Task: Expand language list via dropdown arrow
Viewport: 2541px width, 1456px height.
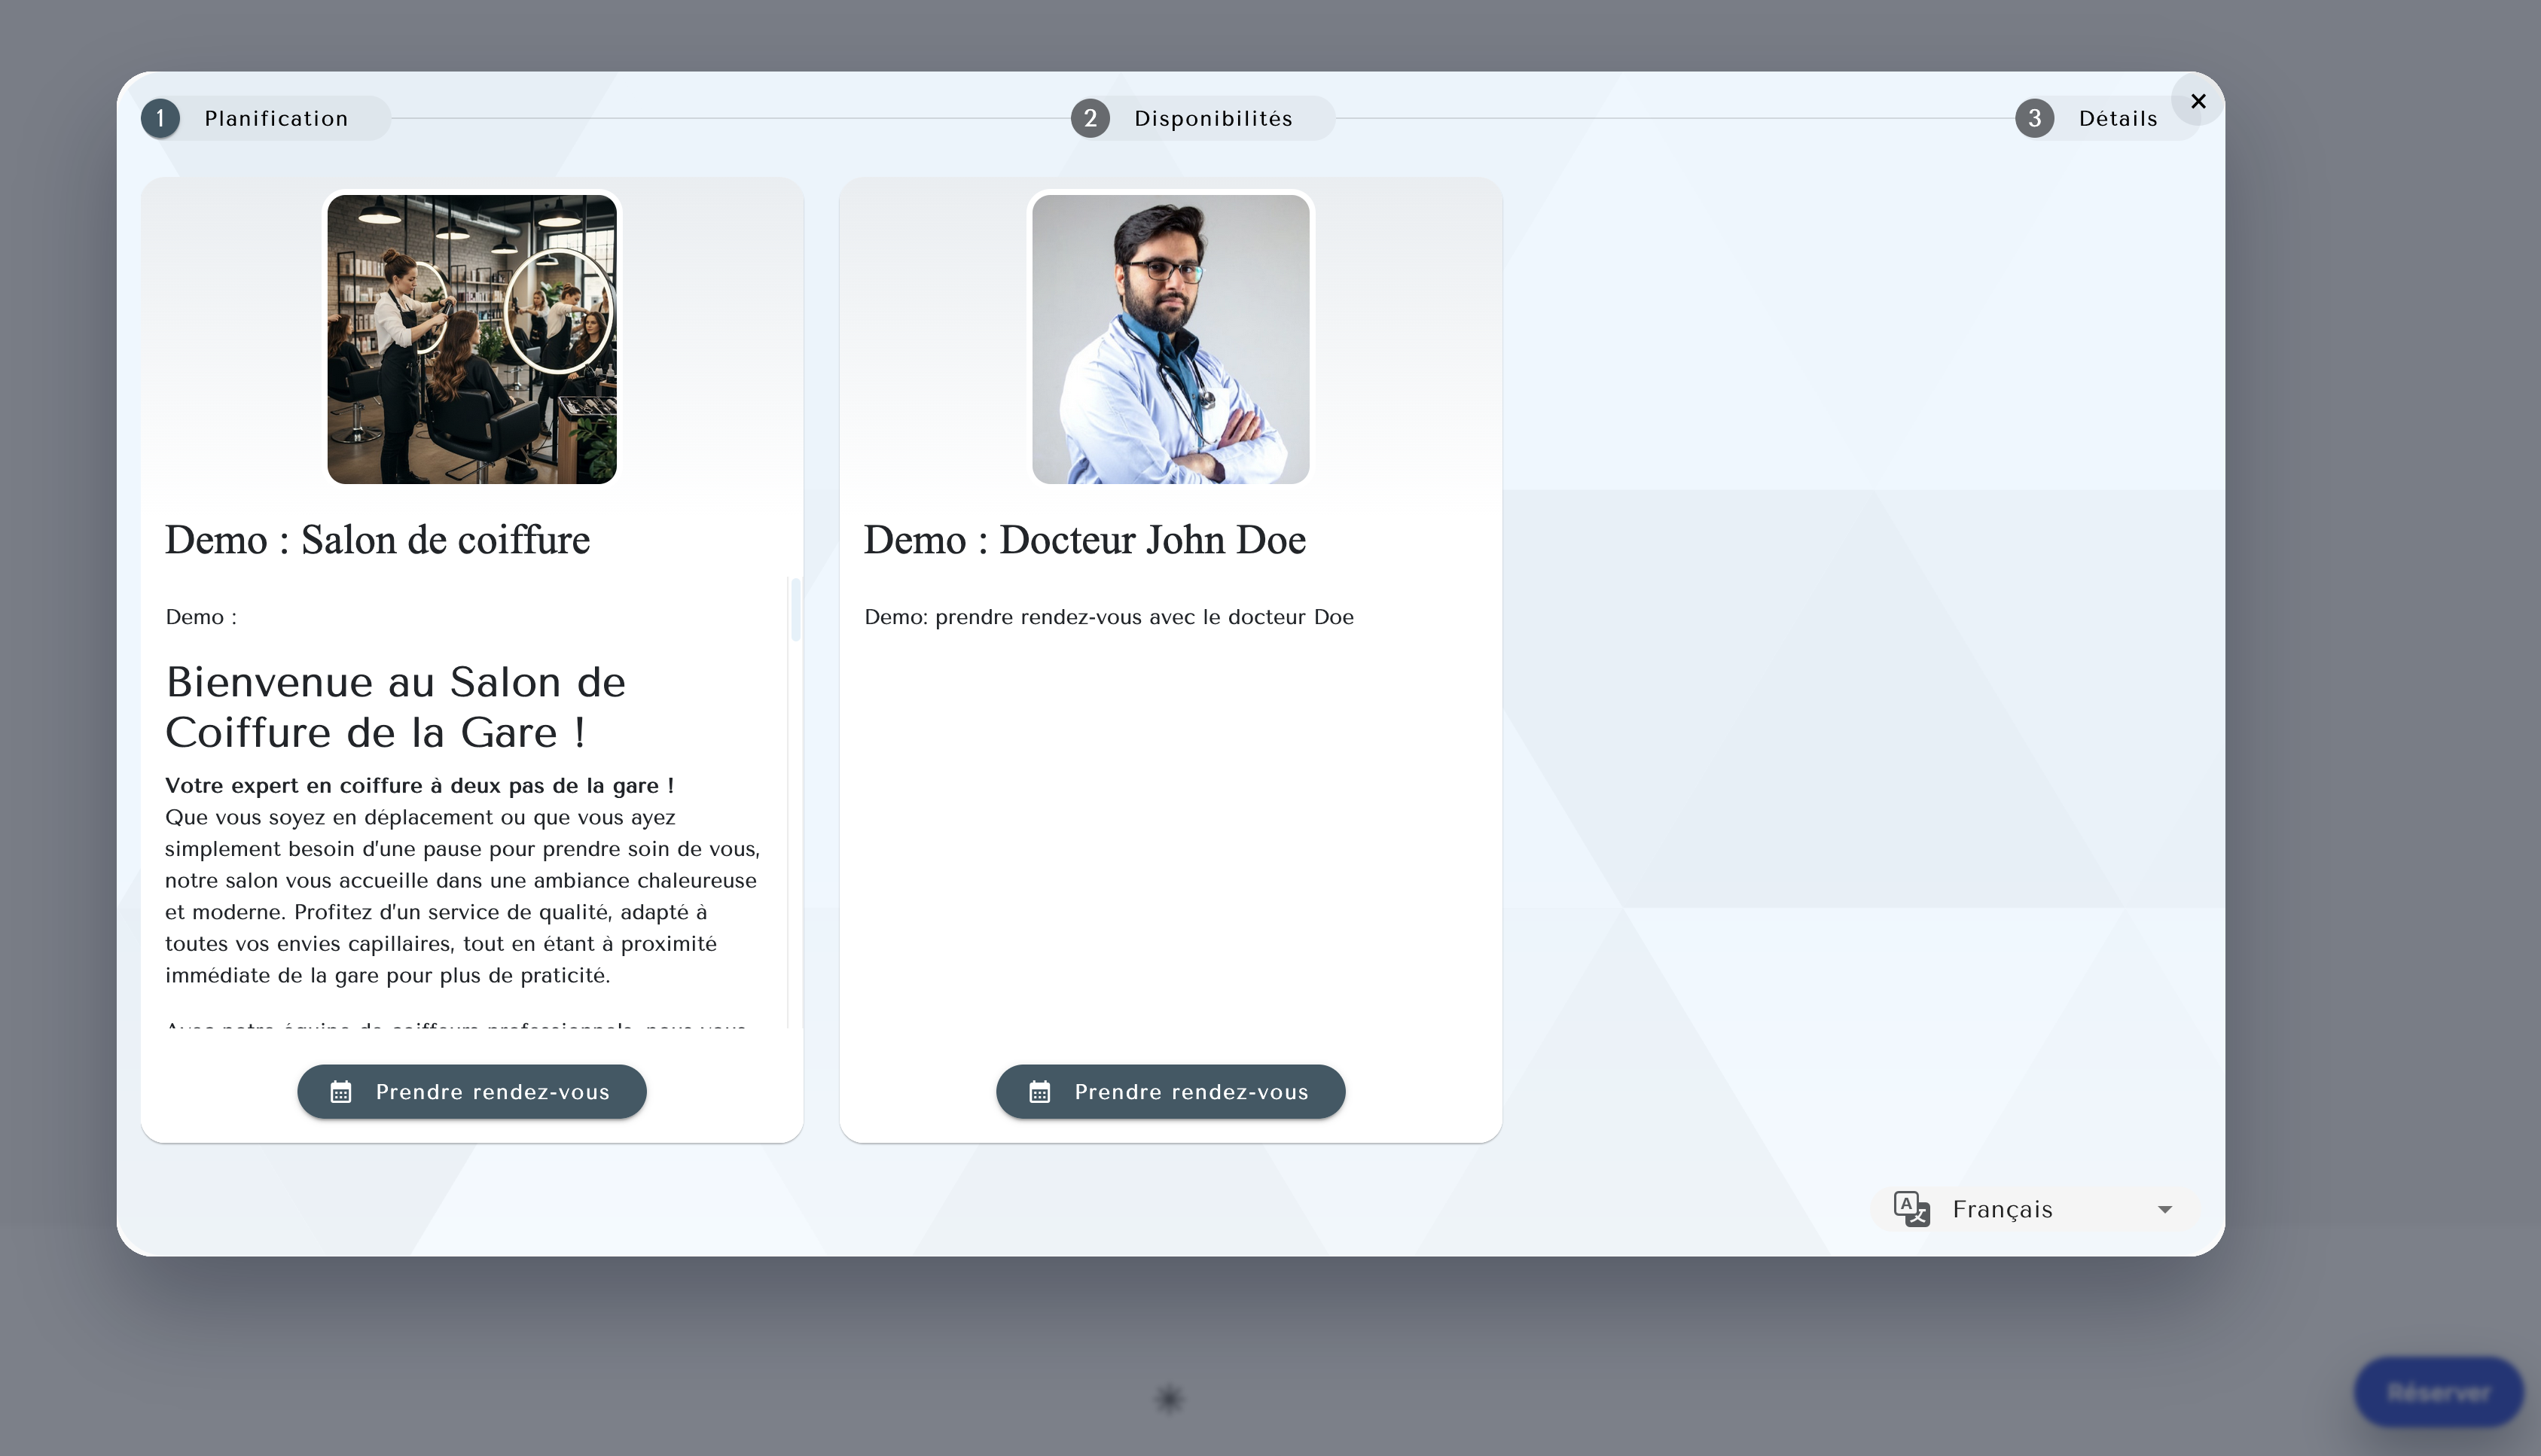Action: (x=2165, y=1210)
